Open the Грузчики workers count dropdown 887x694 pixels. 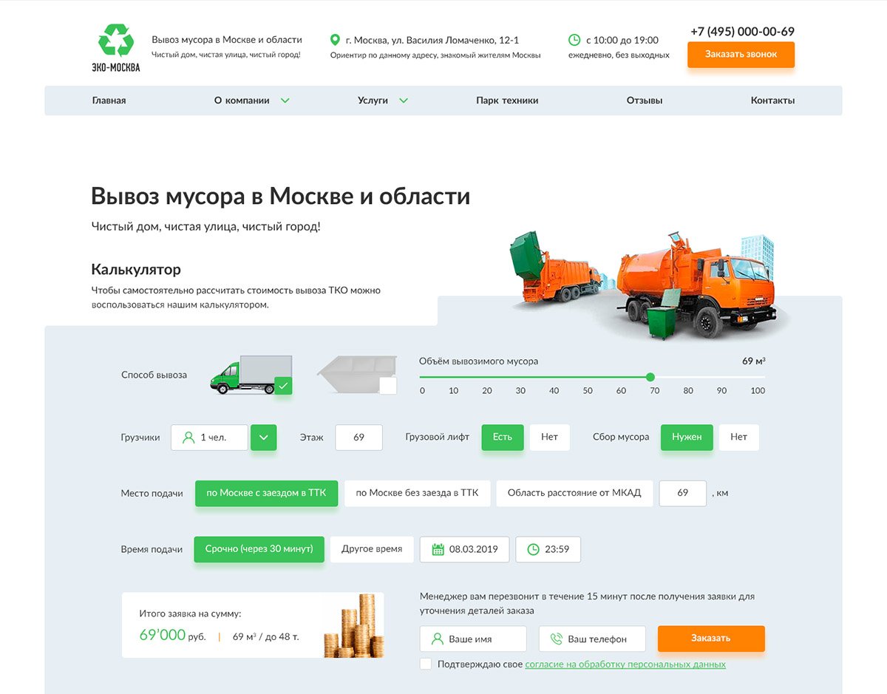(264, 437)
